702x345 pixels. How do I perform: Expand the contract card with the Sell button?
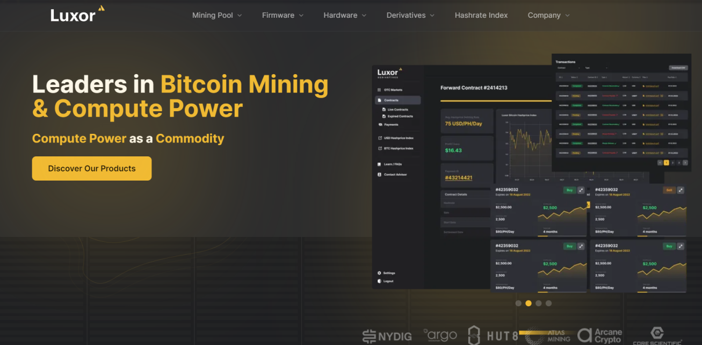pos(681,190)
